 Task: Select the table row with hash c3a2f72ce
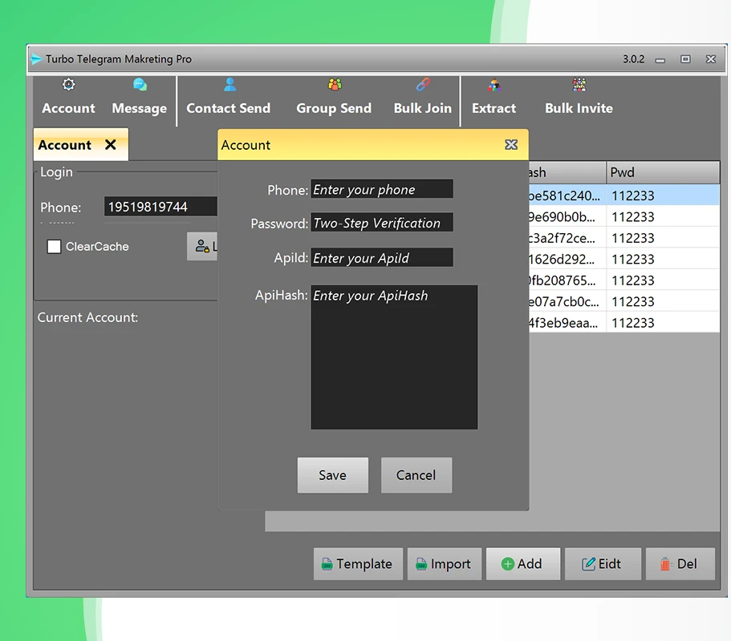click(623, 238)
